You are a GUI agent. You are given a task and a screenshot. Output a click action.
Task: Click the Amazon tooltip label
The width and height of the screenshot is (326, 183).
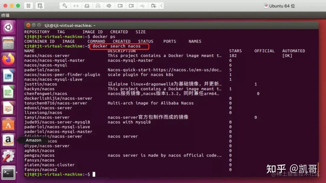click(x=34, y=140)
